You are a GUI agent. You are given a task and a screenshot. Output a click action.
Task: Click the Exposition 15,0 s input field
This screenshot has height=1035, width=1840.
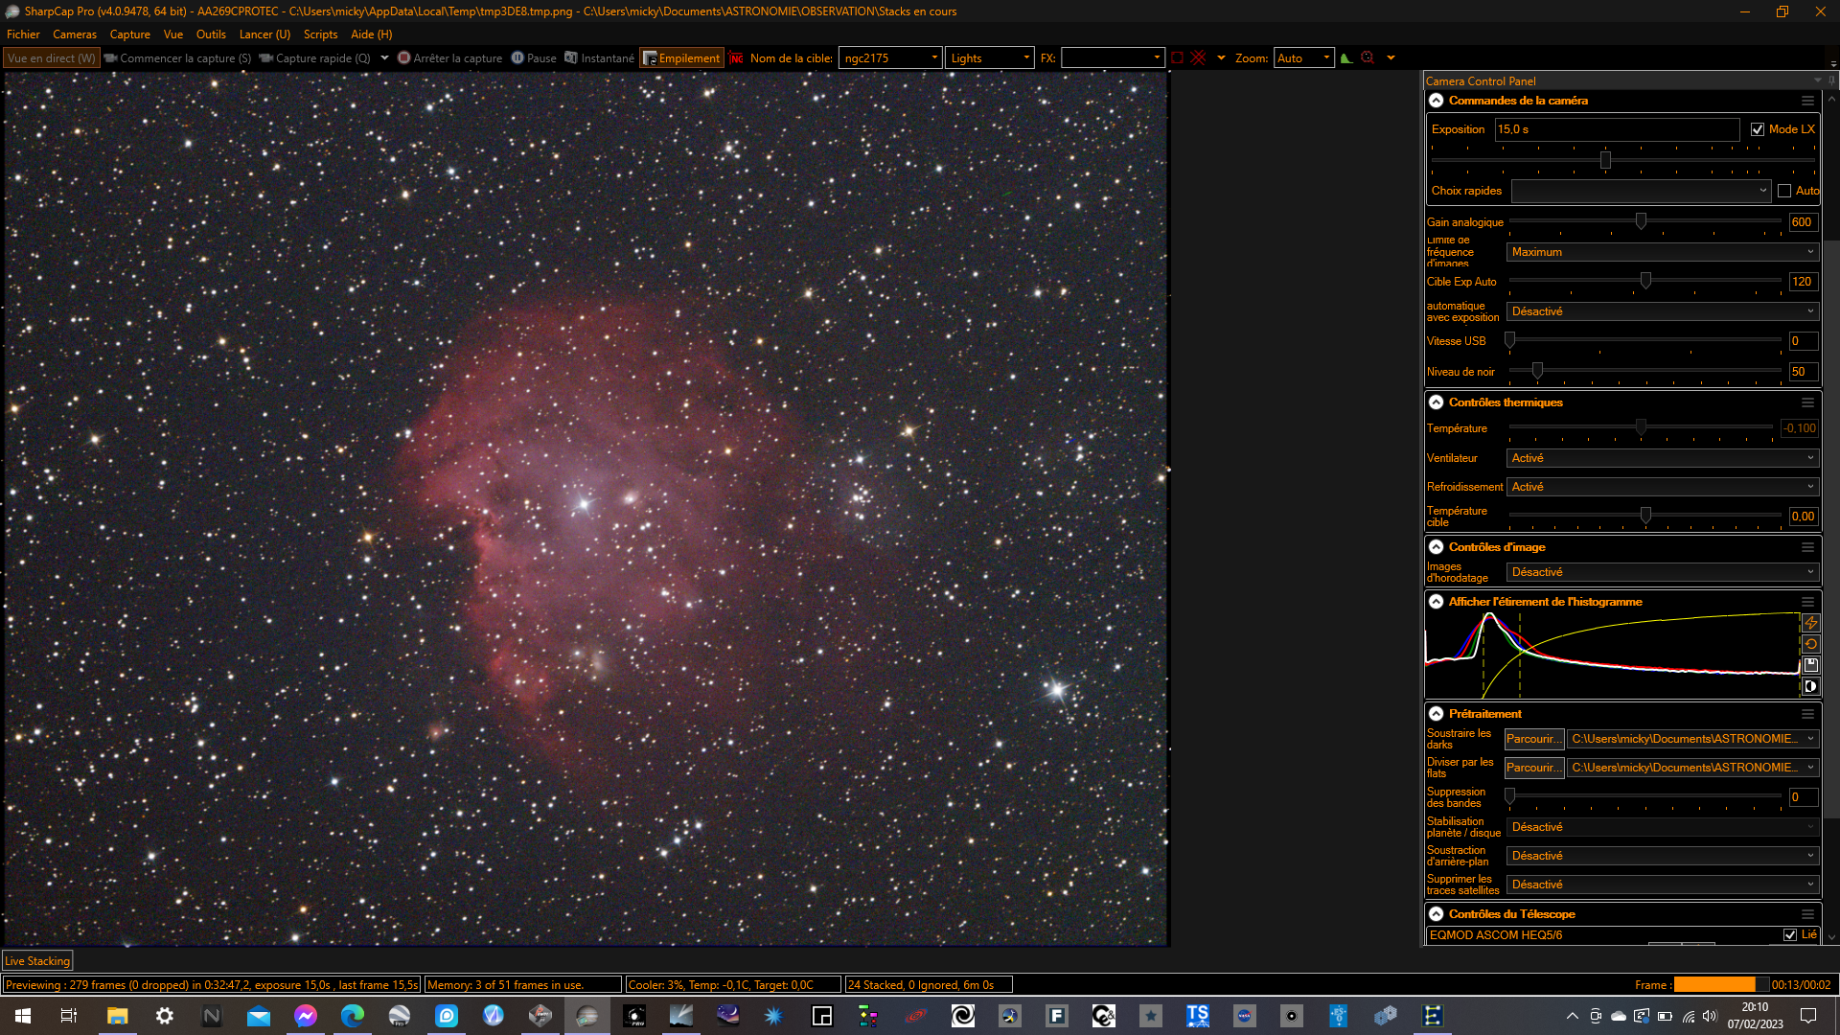pyautogui.click(x=1616, y=129)
